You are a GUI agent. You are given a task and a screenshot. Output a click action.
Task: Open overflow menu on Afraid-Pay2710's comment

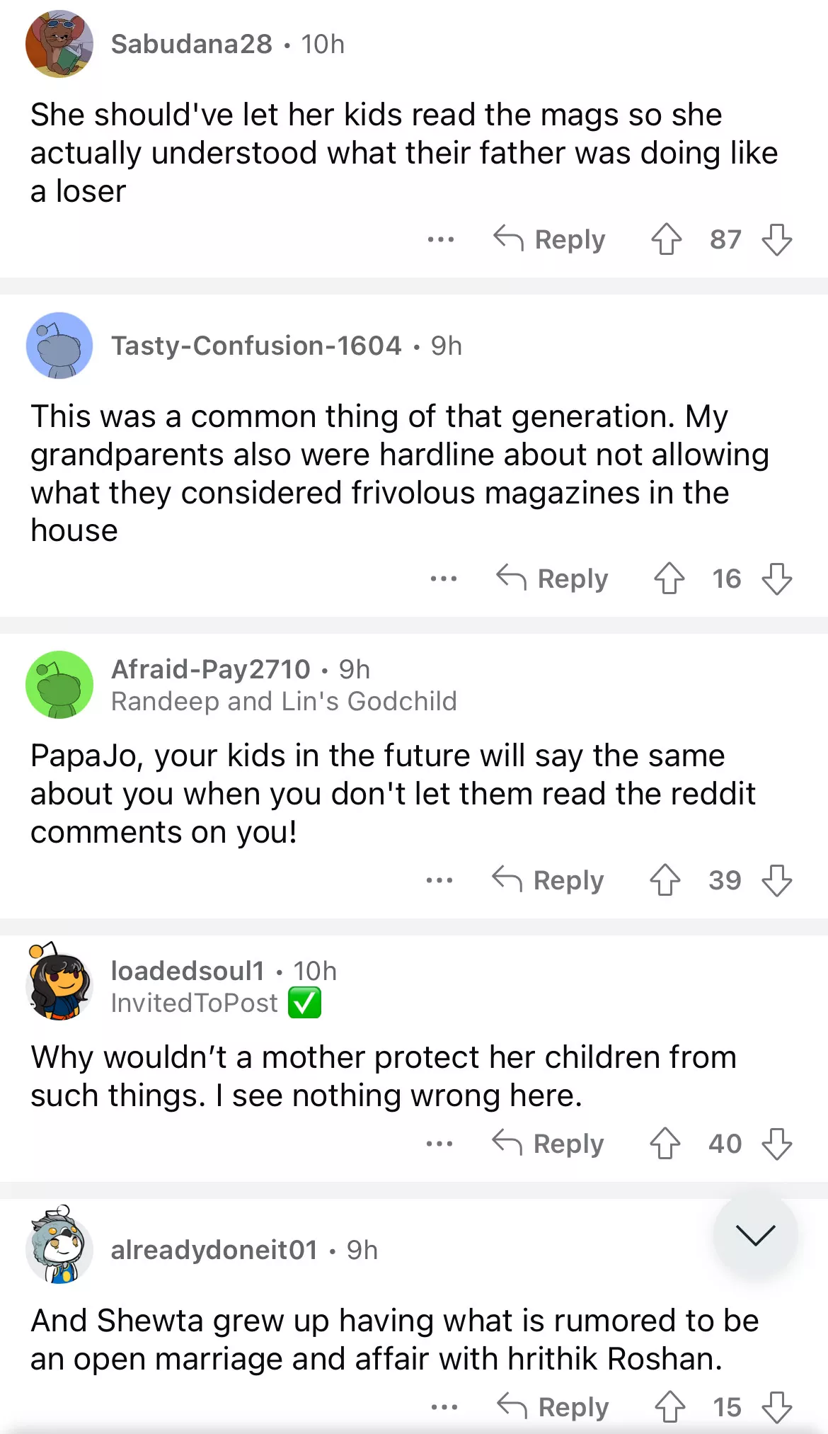pos(439,880)
